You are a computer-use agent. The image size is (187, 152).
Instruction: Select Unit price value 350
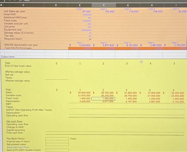pyautogui.click(x=89, y=27)
